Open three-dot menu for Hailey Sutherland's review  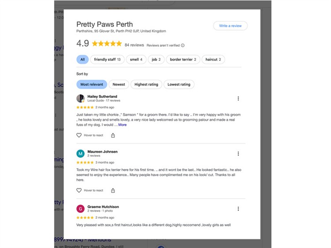click(x=238, y=98)
